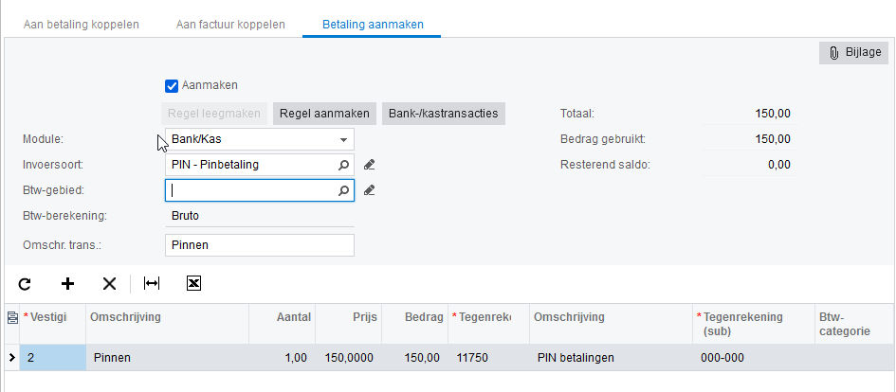896x392 pixels.
Task: Edit Invoersoort with the pencil icon
Action: point(370,165)
